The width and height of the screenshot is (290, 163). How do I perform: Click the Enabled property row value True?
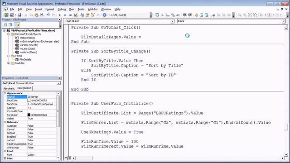click(42, 137)
